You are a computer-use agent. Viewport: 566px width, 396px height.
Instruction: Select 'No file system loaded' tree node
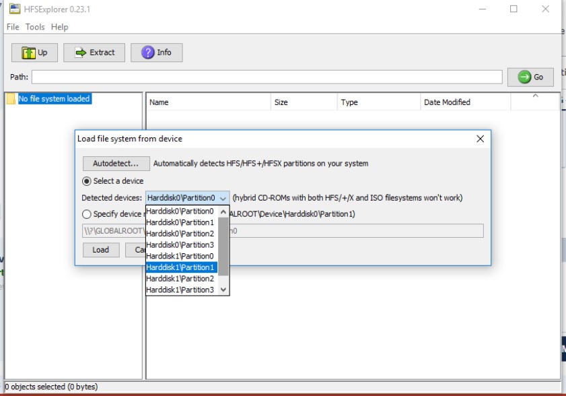54,98
